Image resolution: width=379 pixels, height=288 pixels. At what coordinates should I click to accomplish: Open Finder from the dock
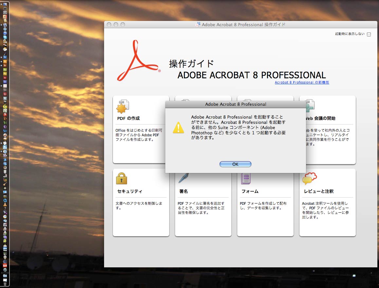5,4
